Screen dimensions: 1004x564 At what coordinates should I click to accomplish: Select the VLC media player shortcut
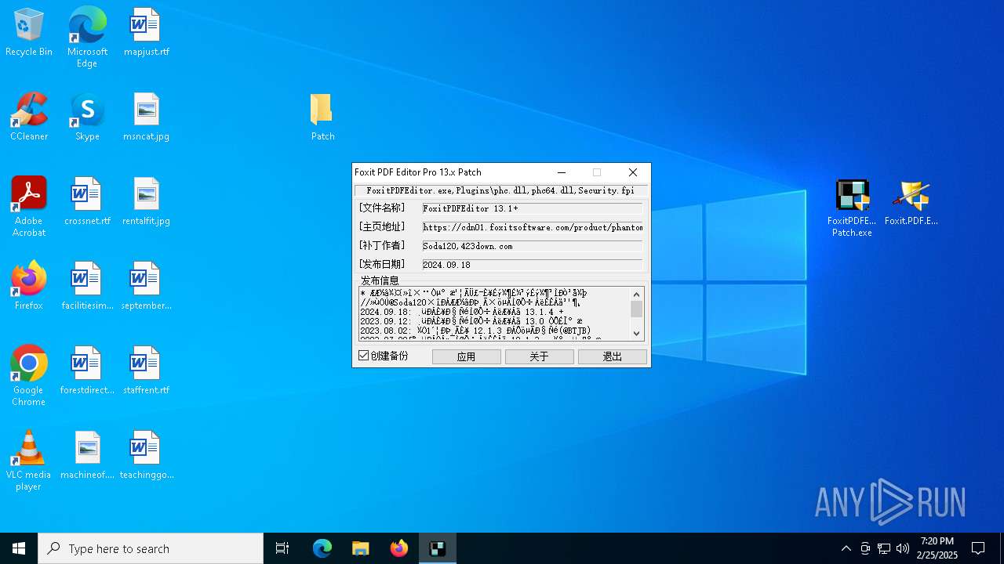[29, 461]
